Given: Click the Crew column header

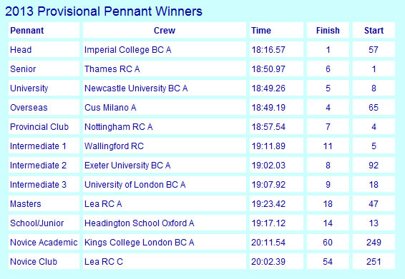Looking at the screenshot, I should coord(165,31).
